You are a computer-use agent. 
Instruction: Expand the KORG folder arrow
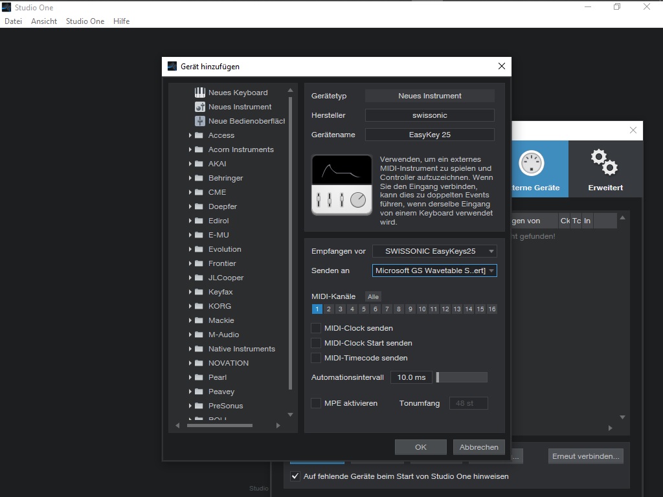(190, 306)
